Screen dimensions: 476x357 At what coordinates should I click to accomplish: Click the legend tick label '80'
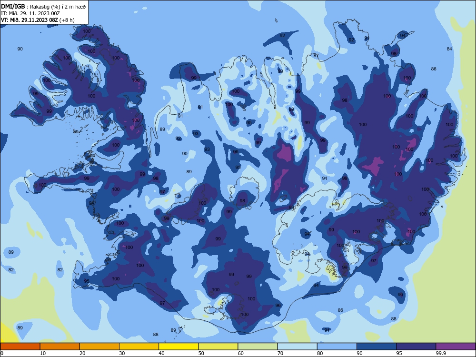(320, 353)
